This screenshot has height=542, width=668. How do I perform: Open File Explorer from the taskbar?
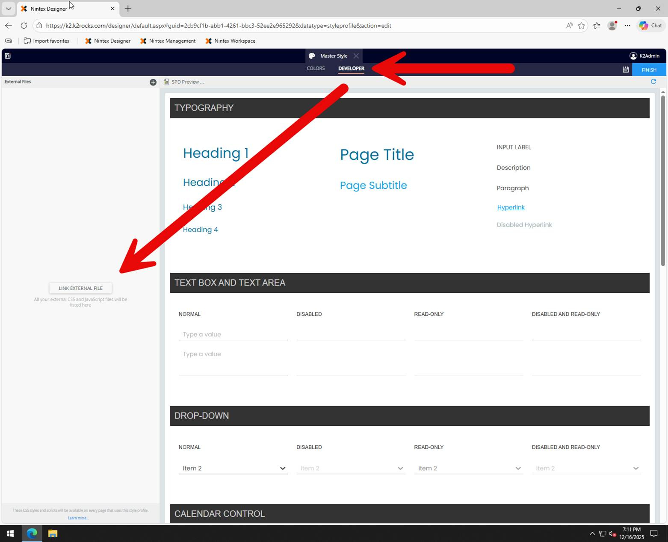click(53, 533)
